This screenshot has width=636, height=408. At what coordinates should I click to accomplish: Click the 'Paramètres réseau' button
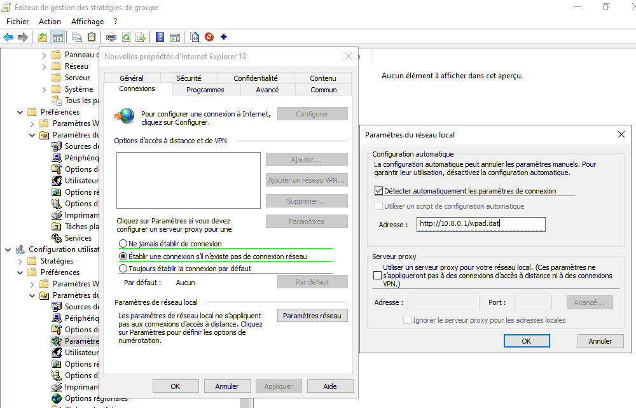click(x=312, y=316)
